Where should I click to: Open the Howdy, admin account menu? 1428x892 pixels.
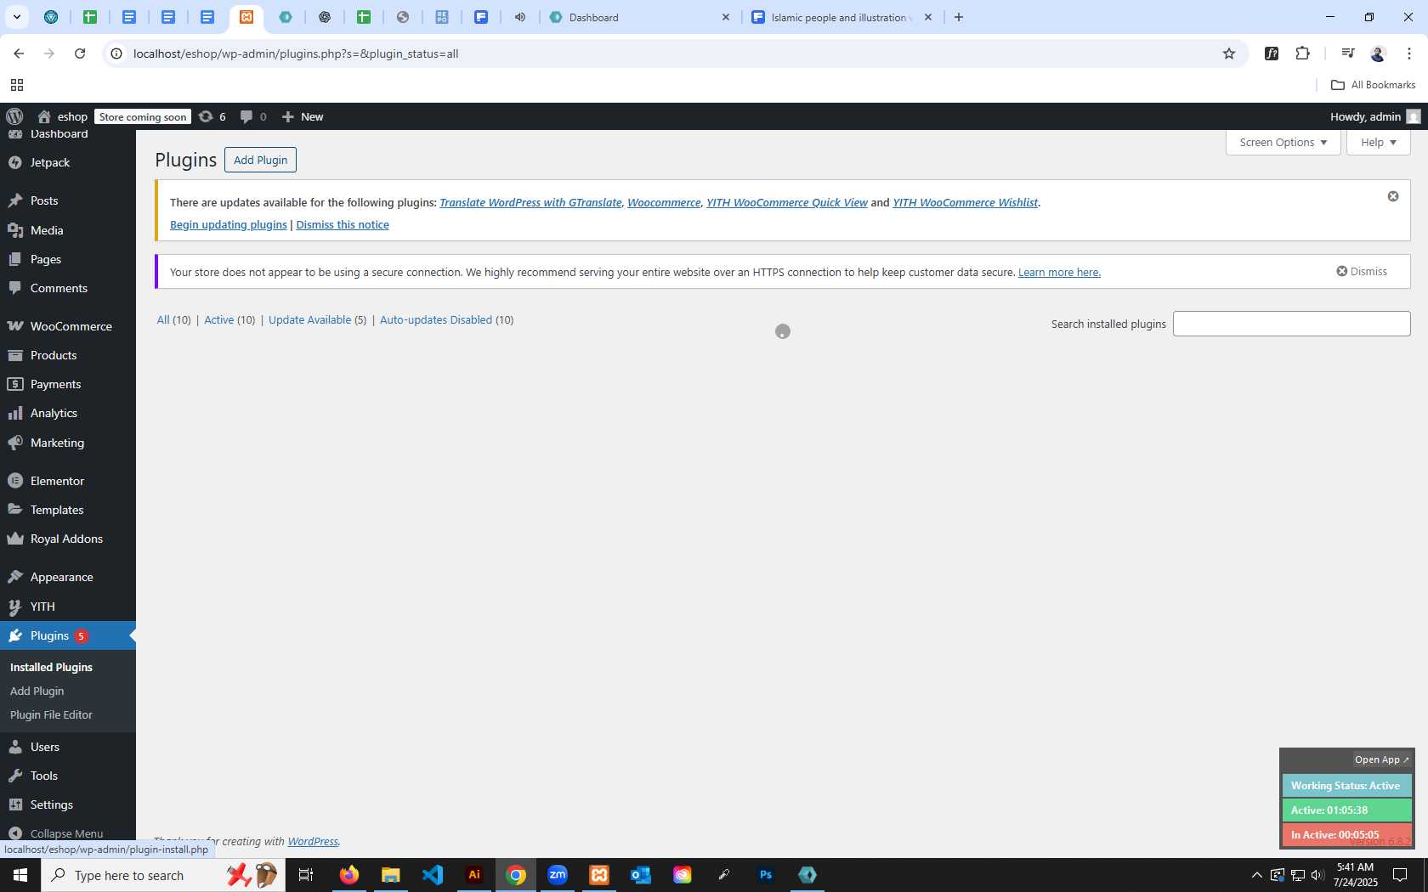click(x=1375, y=116)
